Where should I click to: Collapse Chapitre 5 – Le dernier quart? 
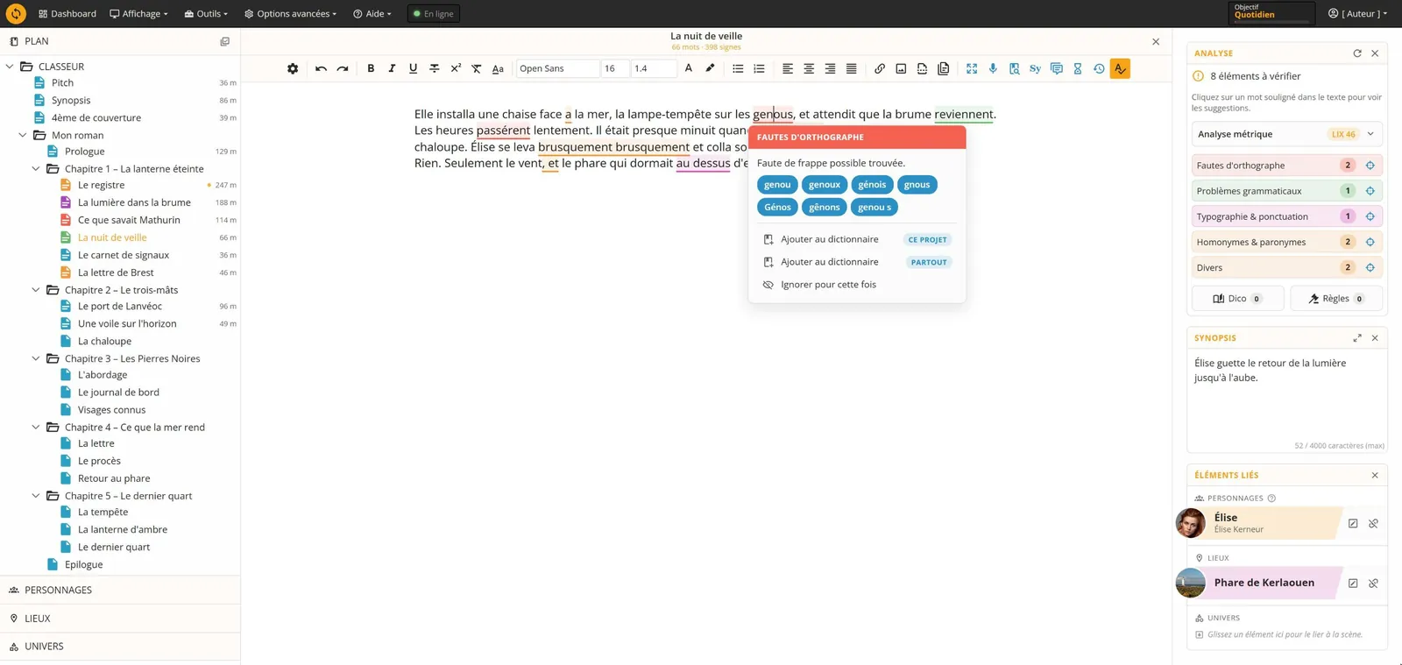36,496
